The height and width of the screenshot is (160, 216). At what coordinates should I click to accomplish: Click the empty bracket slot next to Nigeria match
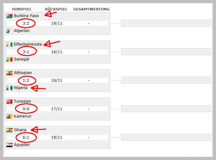pyautogui.click(x=166, y=80)
